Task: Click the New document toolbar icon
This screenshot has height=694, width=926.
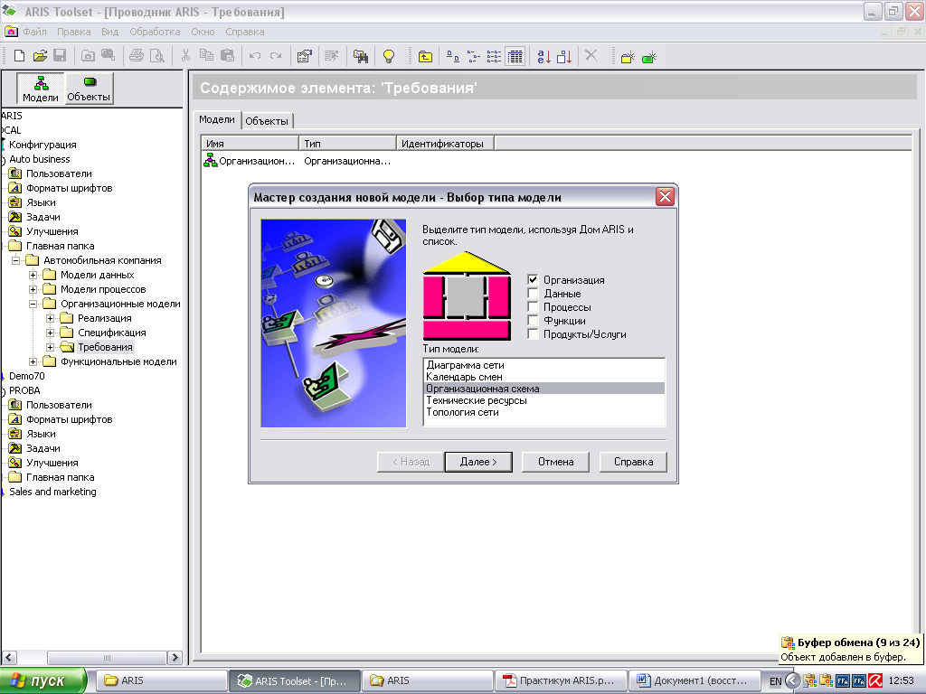Action: [x=19, y=56]
